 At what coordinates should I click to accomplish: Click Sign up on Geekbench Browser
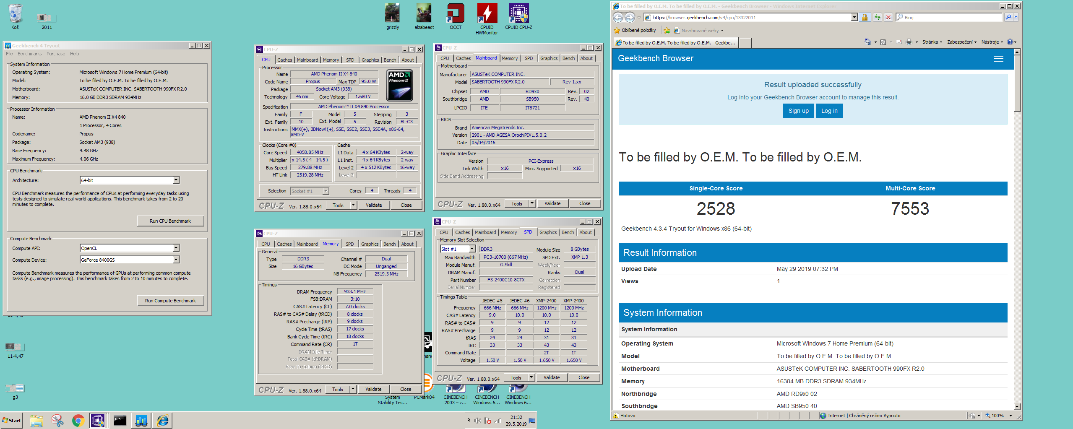click(x=798, y=111)
